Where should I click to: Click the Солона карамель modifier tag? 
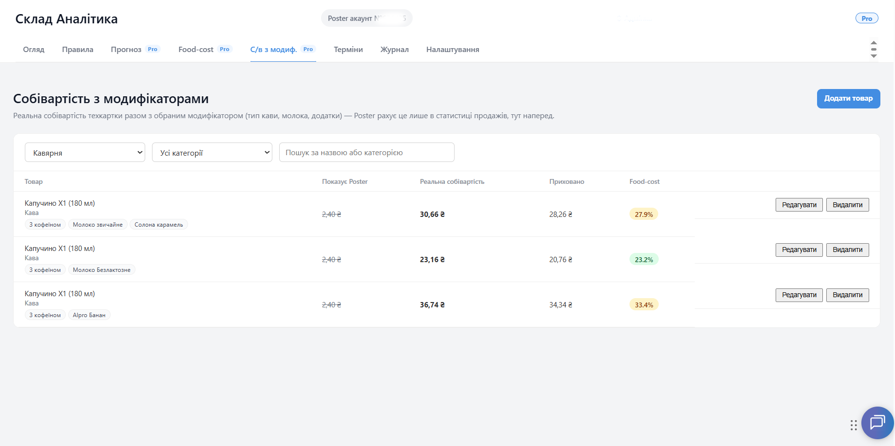tap(159, 224)
